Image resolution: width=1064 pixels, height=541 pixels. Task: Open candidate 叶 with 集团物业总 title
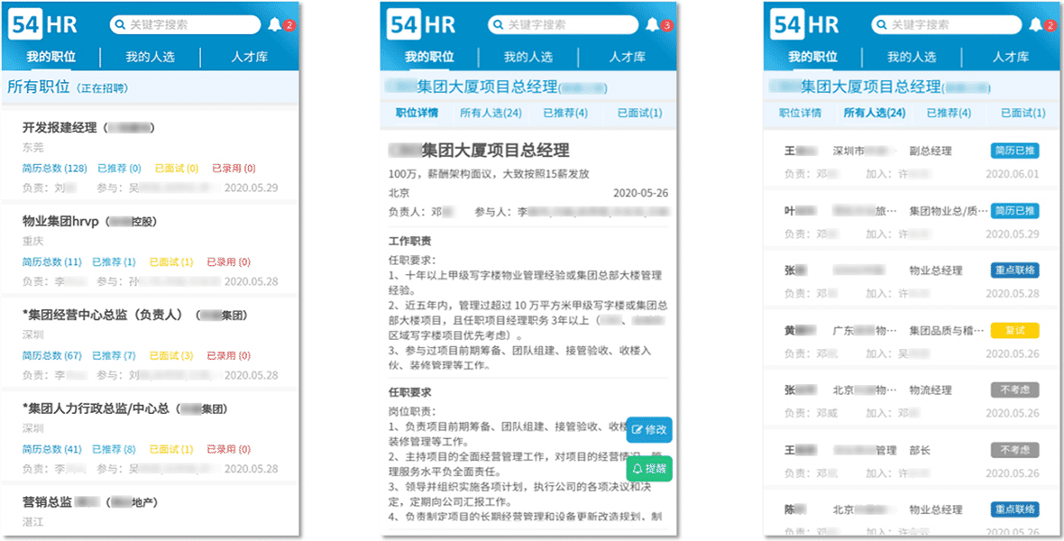(912, 221)
